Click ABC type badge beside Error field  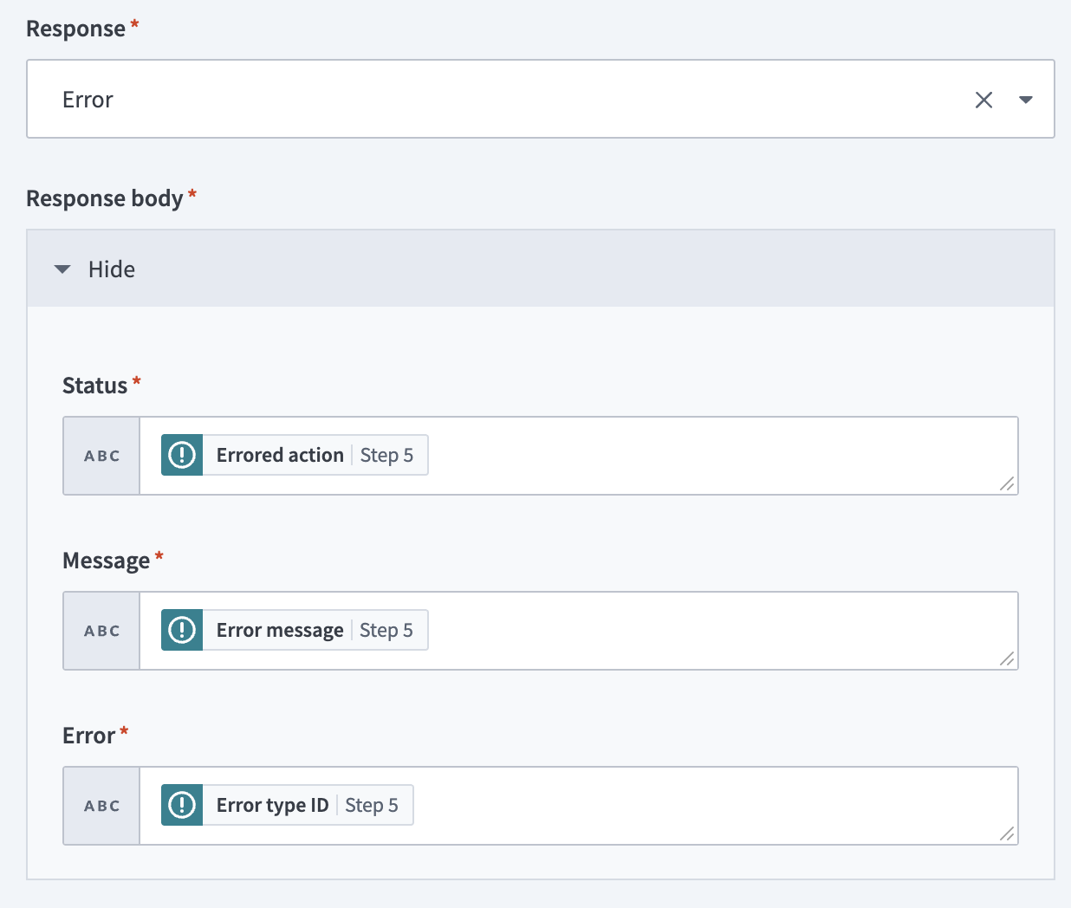coord(102,806)
